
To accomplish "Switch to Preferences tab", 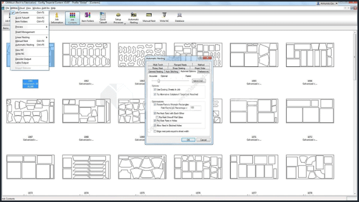I will coord(203,72).
